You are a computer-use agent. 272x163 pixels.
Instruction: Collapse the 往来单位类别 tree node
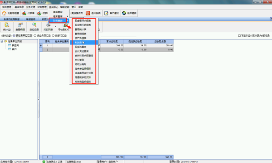pos(2,41)
